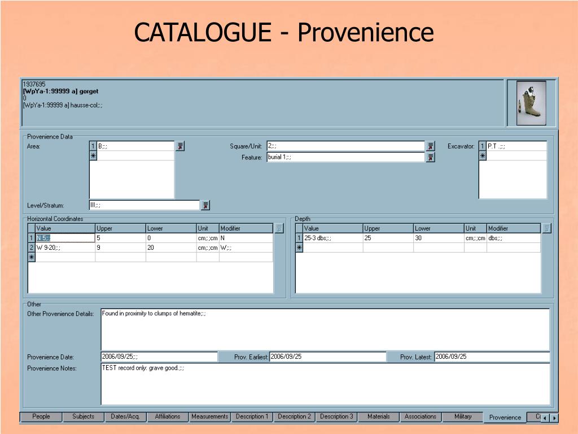The image size is (578, 434).
Task: Click the new row asterisk in Horizontal Coordinates table
Action: [32, 257]
